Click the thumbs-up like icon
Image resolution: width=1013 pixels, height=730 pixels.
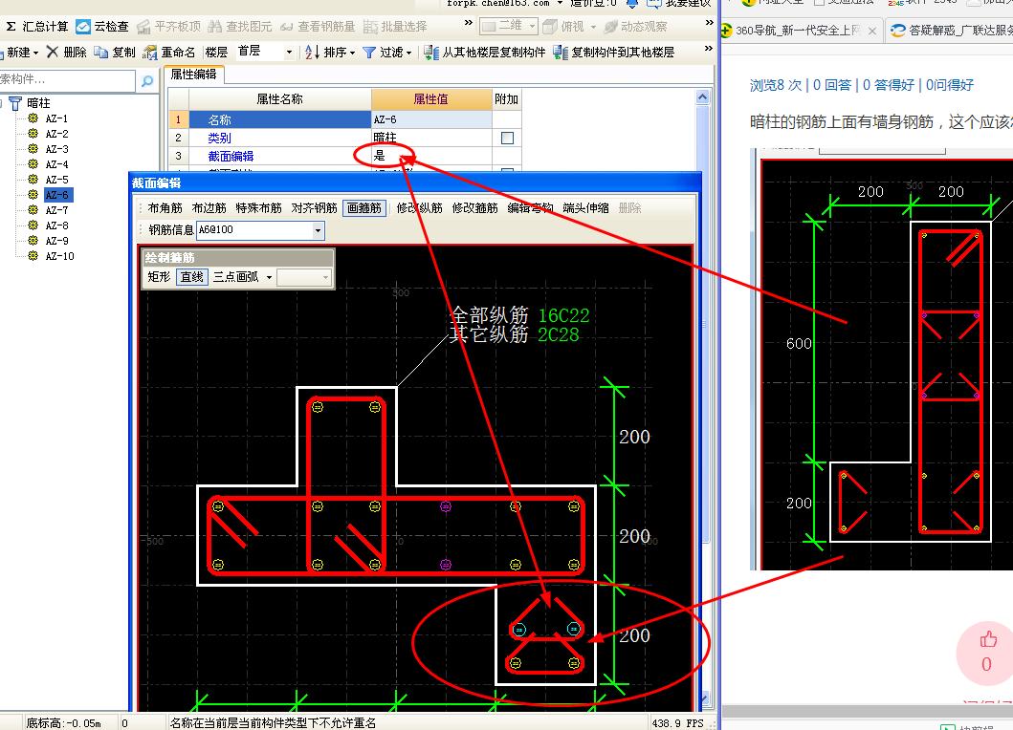[988, 639]
